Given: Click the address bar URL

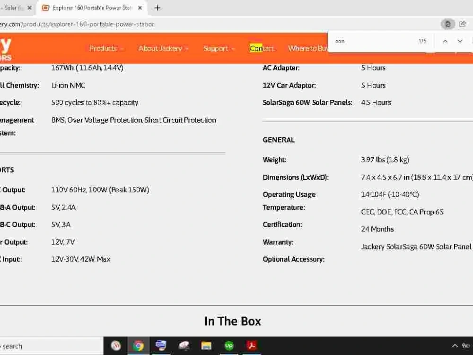Looking at the screenshot, I should coord(78,24).
